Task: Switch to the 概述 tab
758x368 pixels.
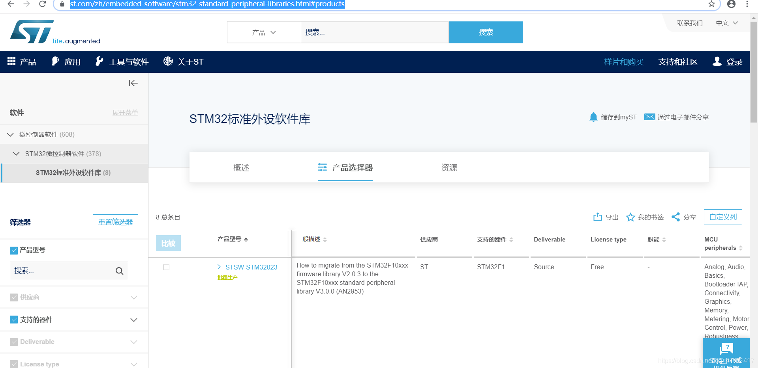Action: [241, 167]
